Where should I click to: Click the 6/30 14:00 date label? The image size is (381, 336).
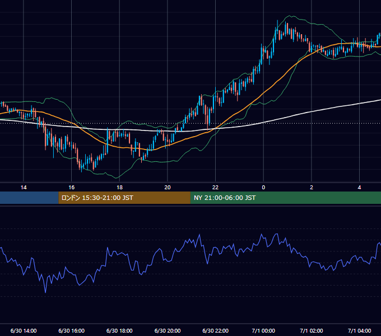coord(24,330)
